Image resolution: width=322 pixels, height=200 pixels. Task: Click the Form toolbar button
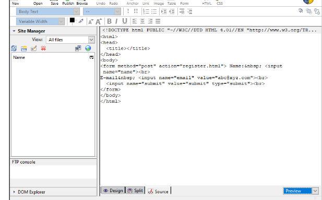pos(184,3)
